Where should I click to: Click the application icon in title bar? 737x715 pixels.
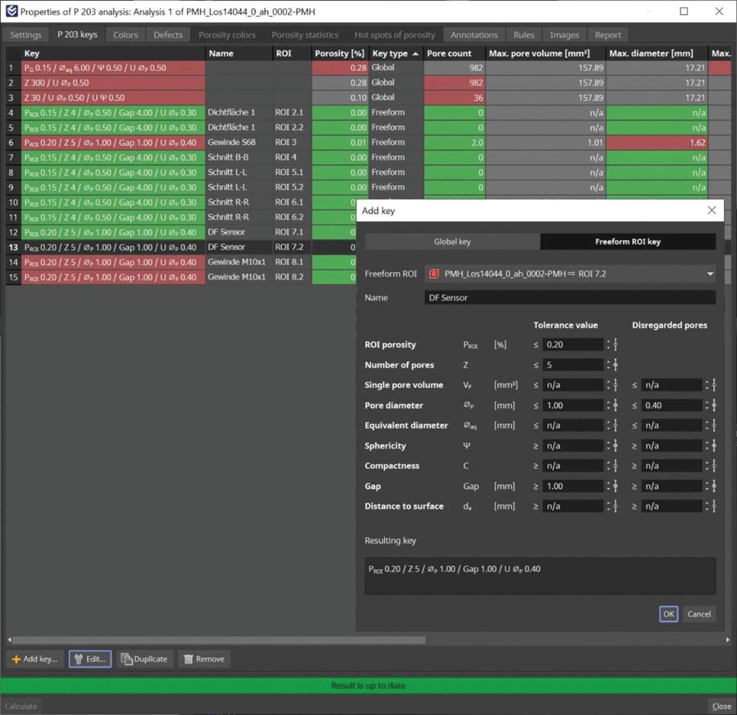pos(12,11)
